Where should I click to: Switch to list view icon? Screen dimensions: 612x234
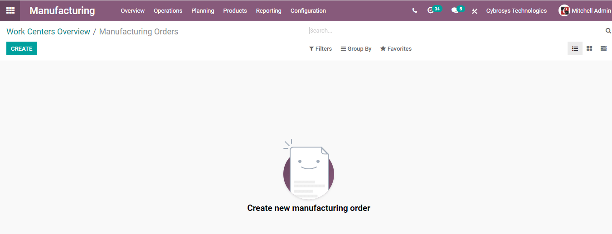(575, 48)
